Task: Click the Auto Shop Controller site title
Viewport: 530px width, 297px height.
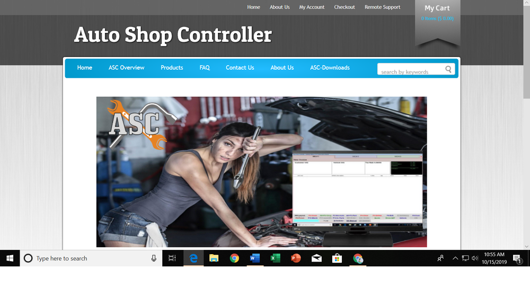Action: [x=173, y=35]
